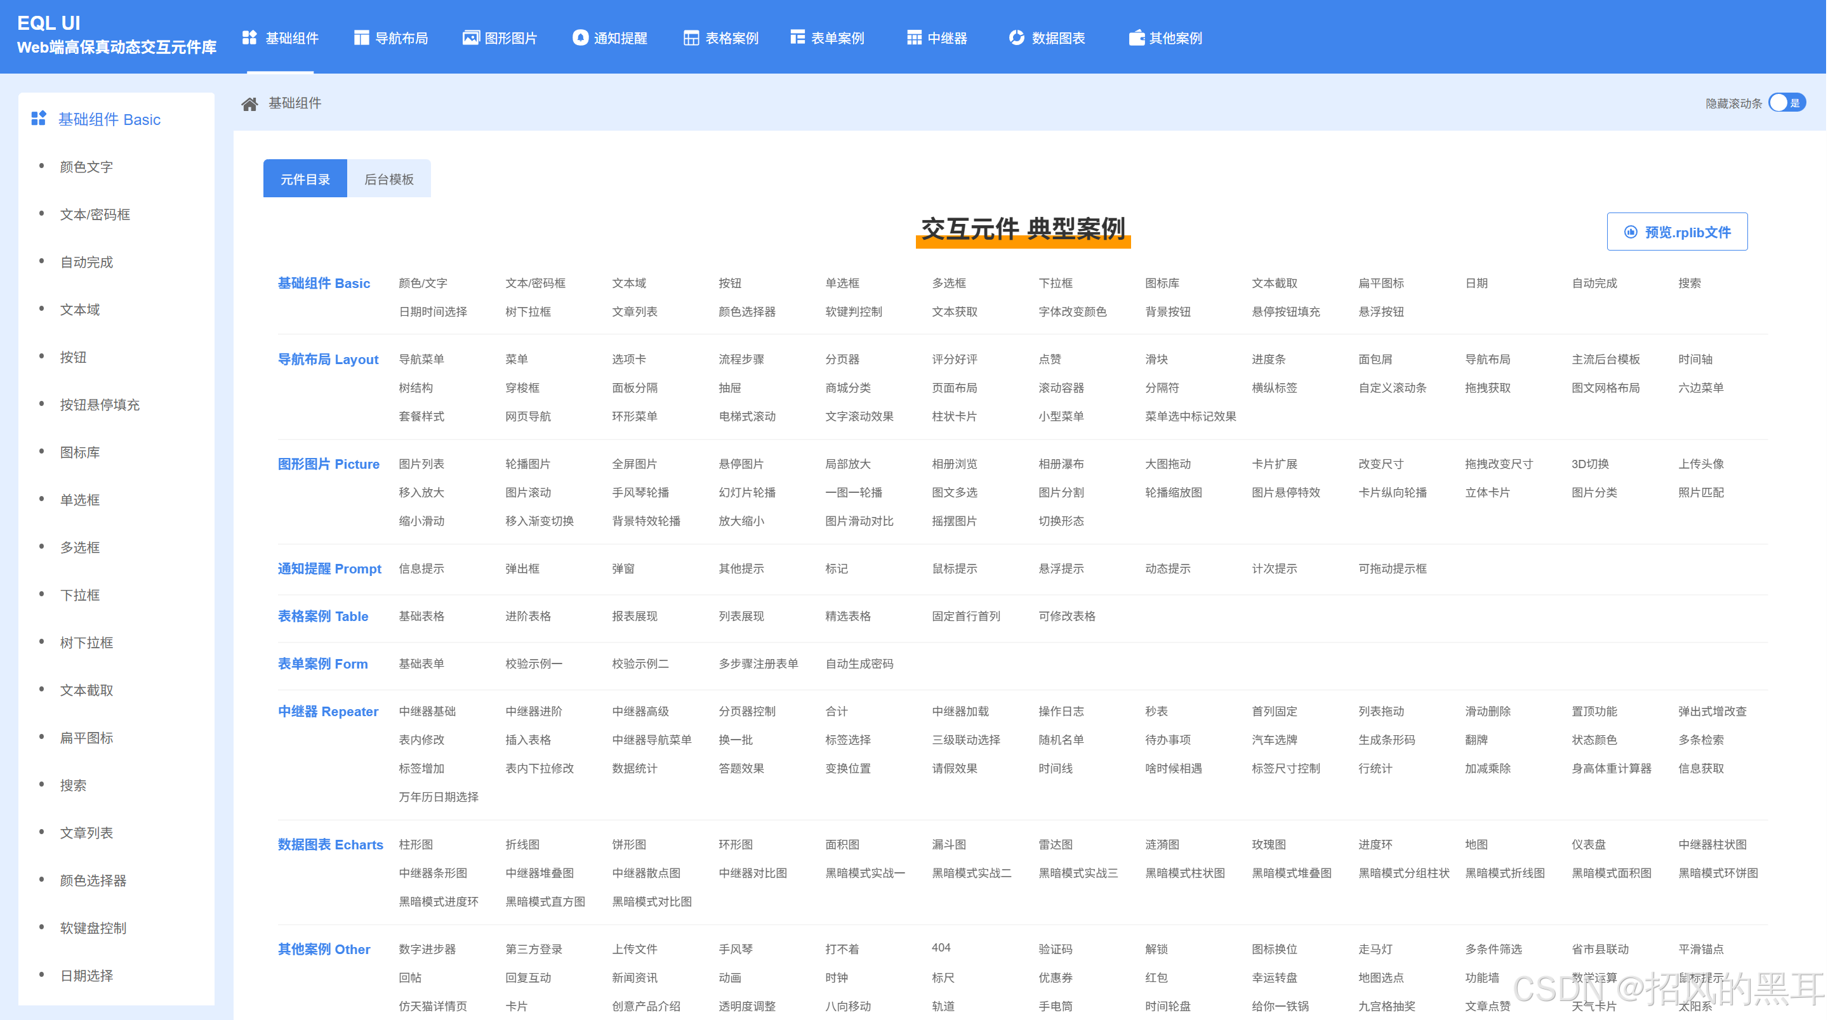Click the 预览.rplib文件 button
The height and width of the screenshot is (1020, 1828).
pyautogui.click(x=1677, y=232)
